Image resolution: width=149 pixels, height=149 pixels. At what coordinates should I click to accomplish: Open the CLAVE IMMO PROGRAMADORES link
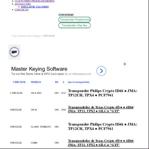(x=35, y=1)
